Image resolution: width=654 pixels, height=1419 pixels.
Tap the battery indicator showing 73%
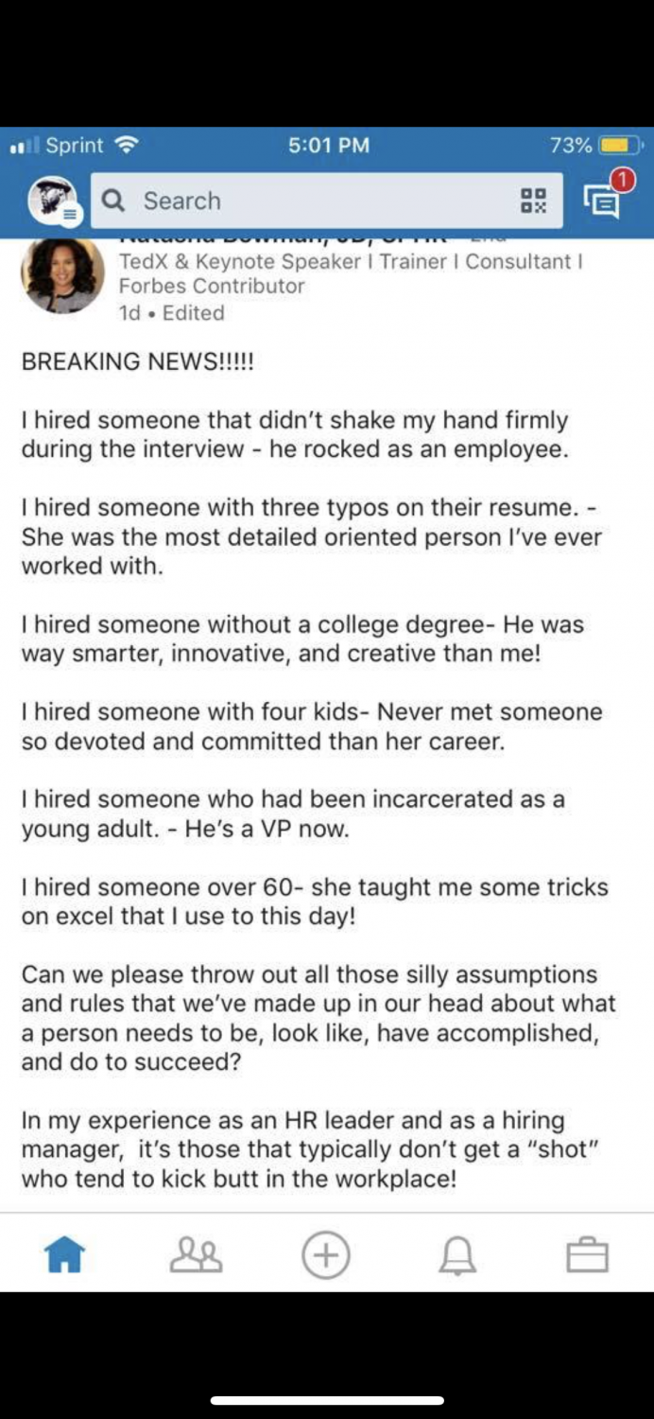(x=596, y=146)
